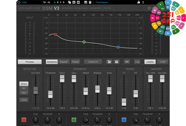Click the green band Threshold knob
186x126 pixels.
(x=97, y=120)
